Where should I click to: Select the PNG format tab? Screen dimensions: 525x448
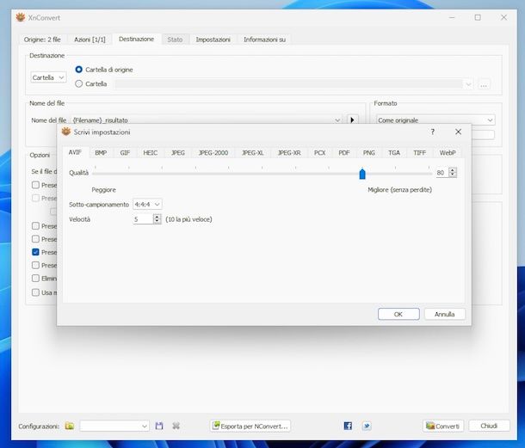368,152
